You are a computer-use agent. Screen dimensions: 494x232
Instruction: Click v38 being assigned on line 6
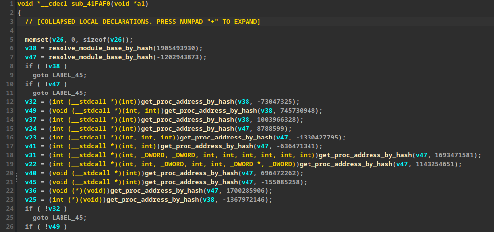(31, 48)
